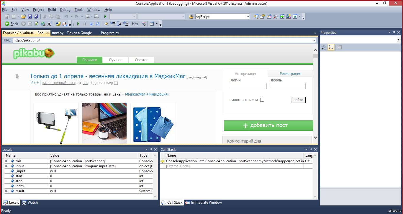Click the Refresh browser page icon

[37, 24]
